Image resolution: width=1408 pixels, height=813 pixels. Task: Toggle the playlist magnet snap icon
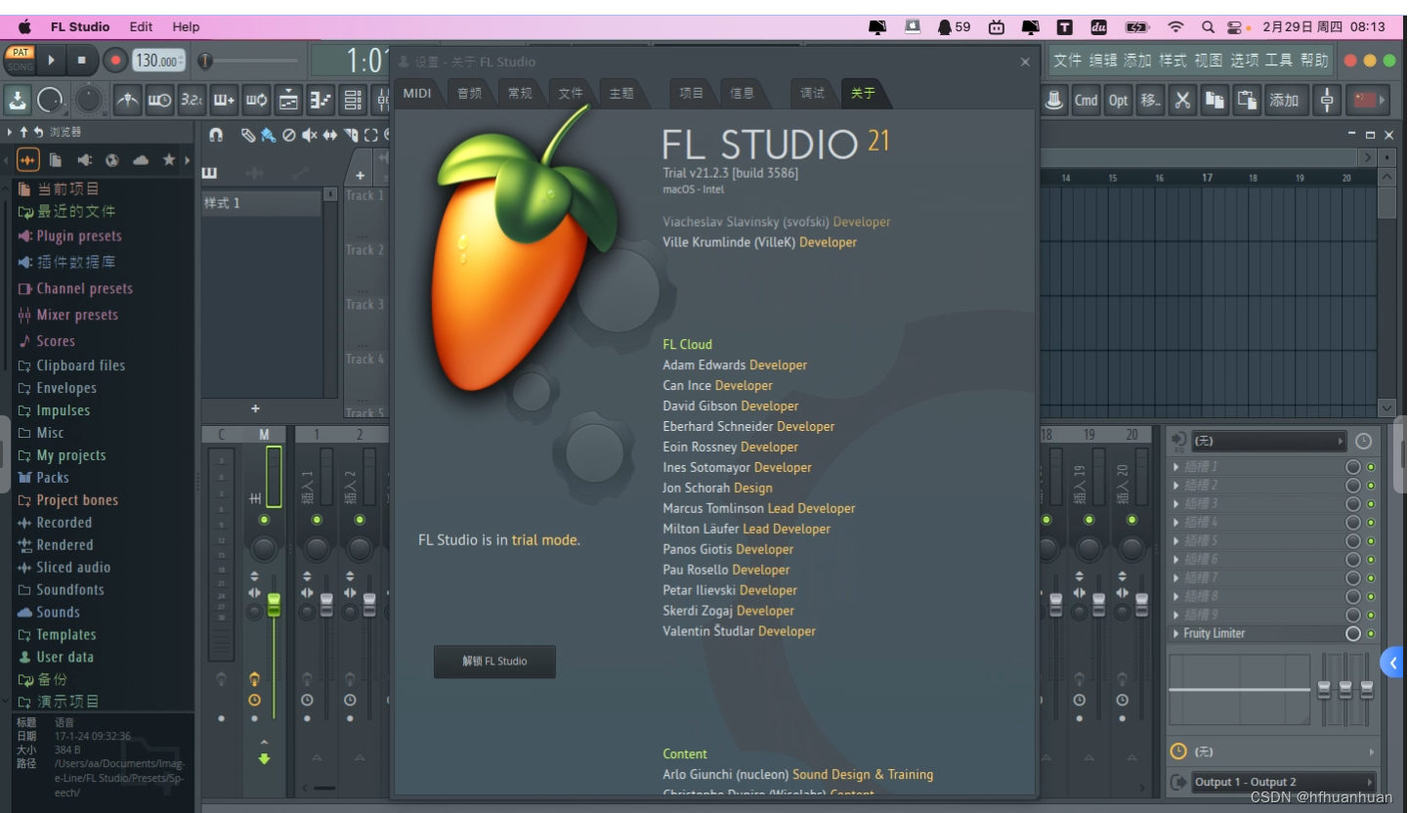click(216, 135)
